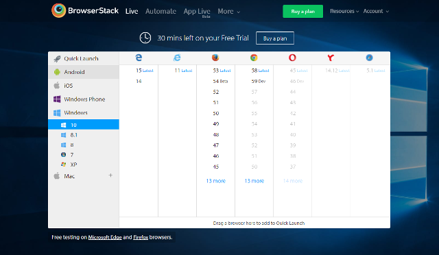Select Windows 10 in sidebar
The image size is (439, 255).
(x=84, y=125)
